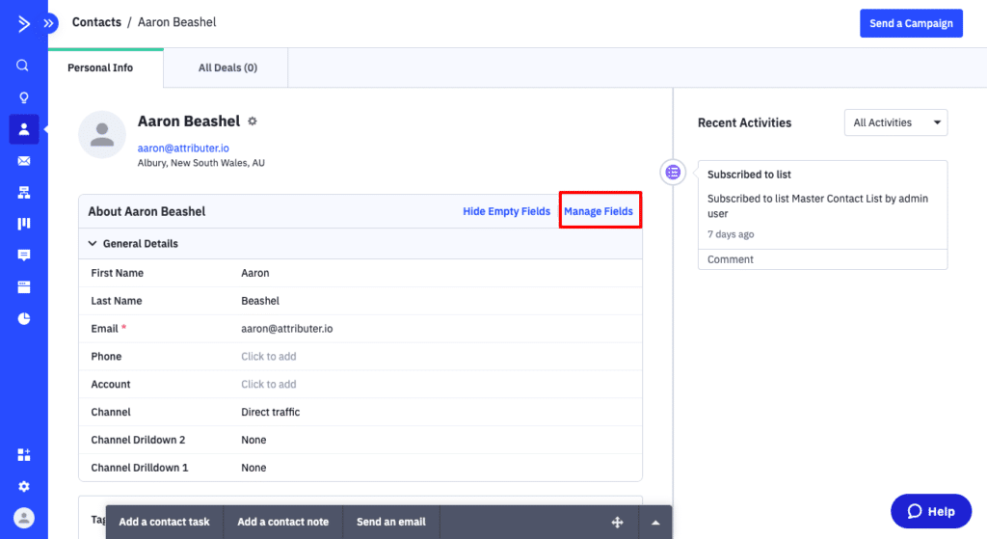This screenshot has width=987, height=539.
Task: Click the Comment field under activity
Action: pyautogui.click(x=822, y=259)
